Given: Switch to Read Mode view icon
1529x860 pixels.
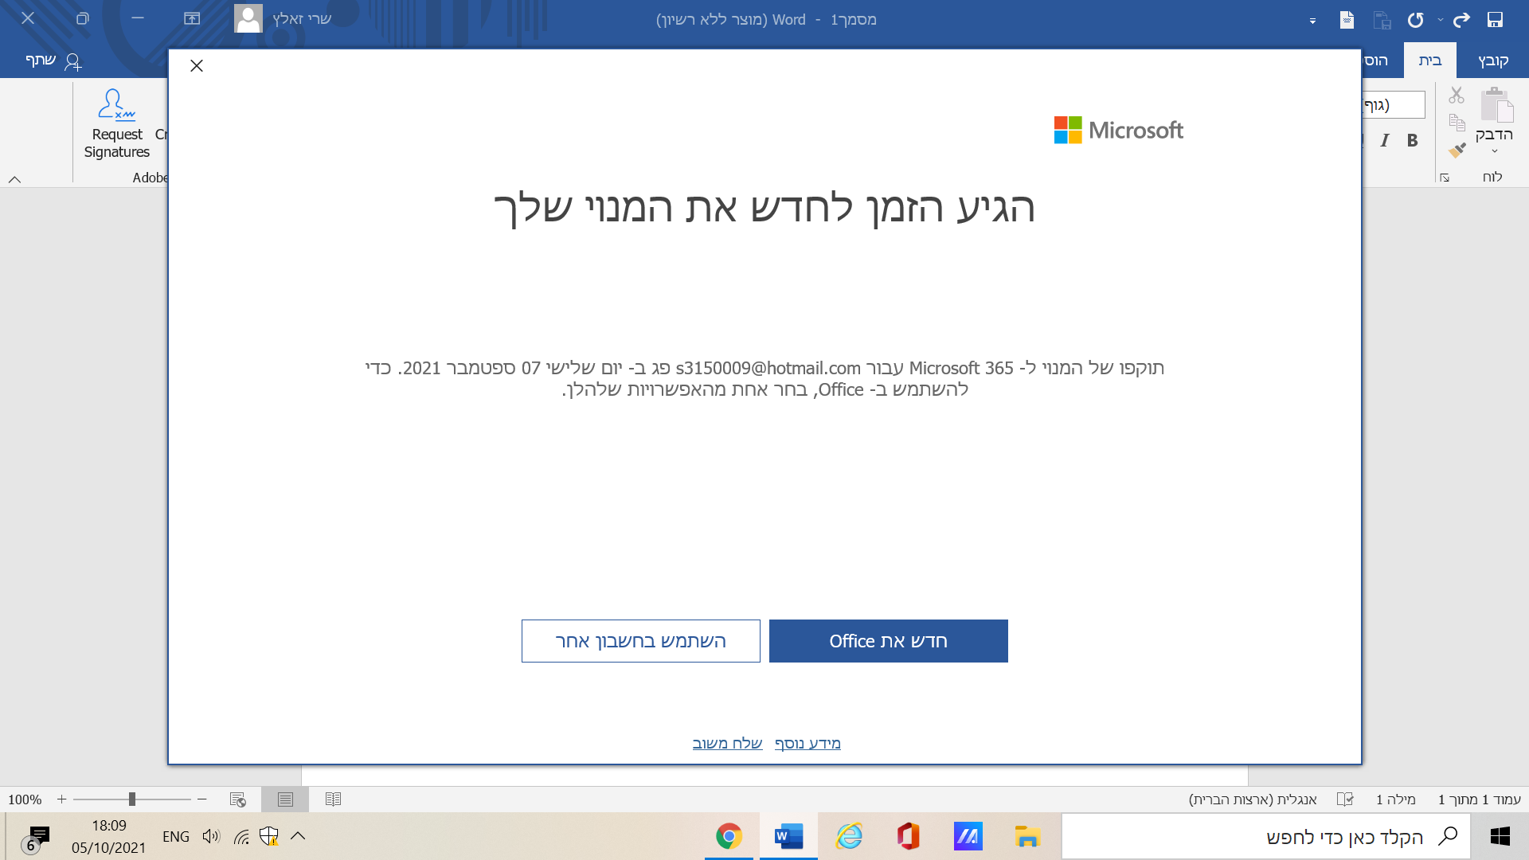Looking at the screenshot, I should click(x=333, y=799).
